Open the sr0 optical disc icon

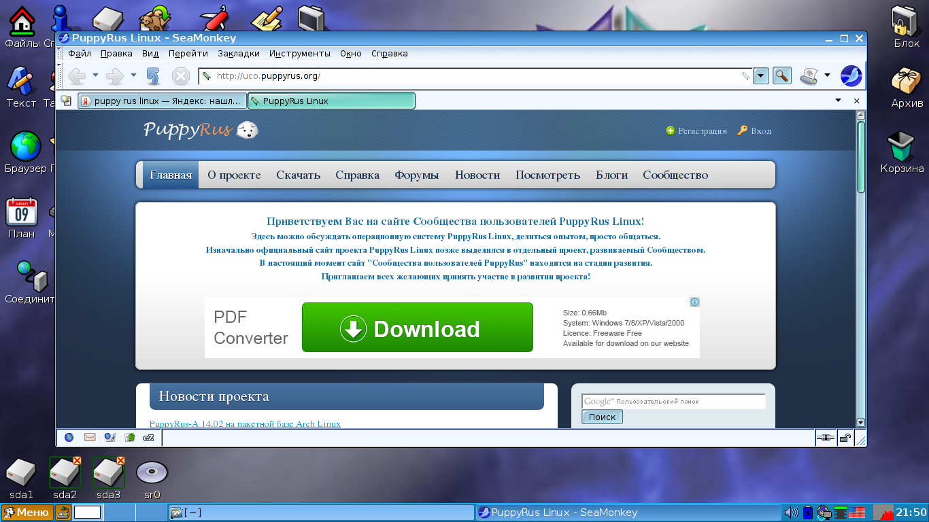click(152, 472)
